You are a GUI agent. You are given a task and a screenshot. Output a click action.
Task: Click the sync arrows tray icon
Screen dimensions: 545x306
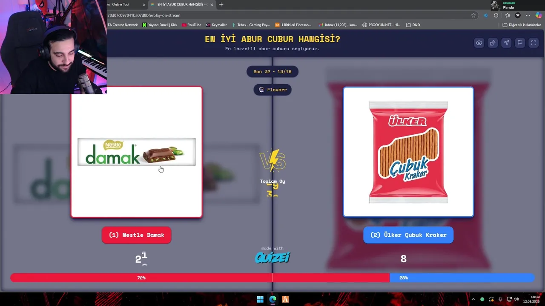click(x=491, y=299)
